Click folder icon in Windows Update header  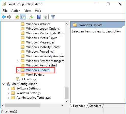[75, 25]
